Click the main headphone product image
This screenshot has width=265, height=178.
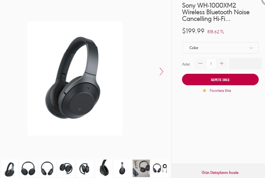tap(75, 79)
